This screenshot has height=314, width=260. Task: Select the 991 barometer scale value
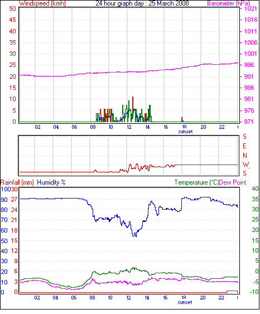(x=249, y=76)
